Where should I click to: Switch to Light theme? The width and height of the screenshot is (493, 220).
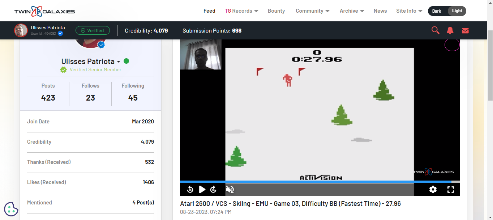457,11
